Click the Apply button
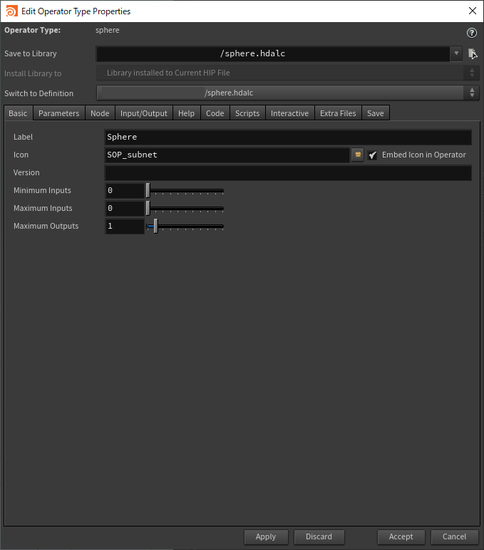Image resolution: width=484 pixels, height=550 pixels. pos(266,536)
